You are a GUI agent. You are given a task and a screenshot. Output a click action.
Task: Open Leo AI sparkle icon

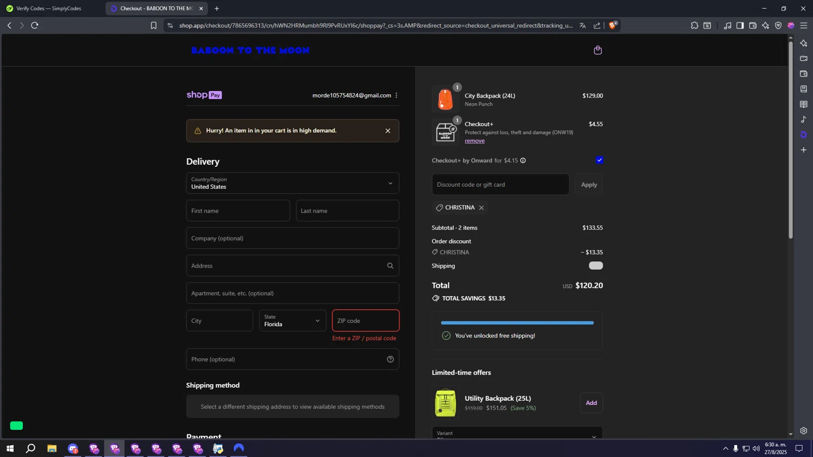click(x=765, y=25)
